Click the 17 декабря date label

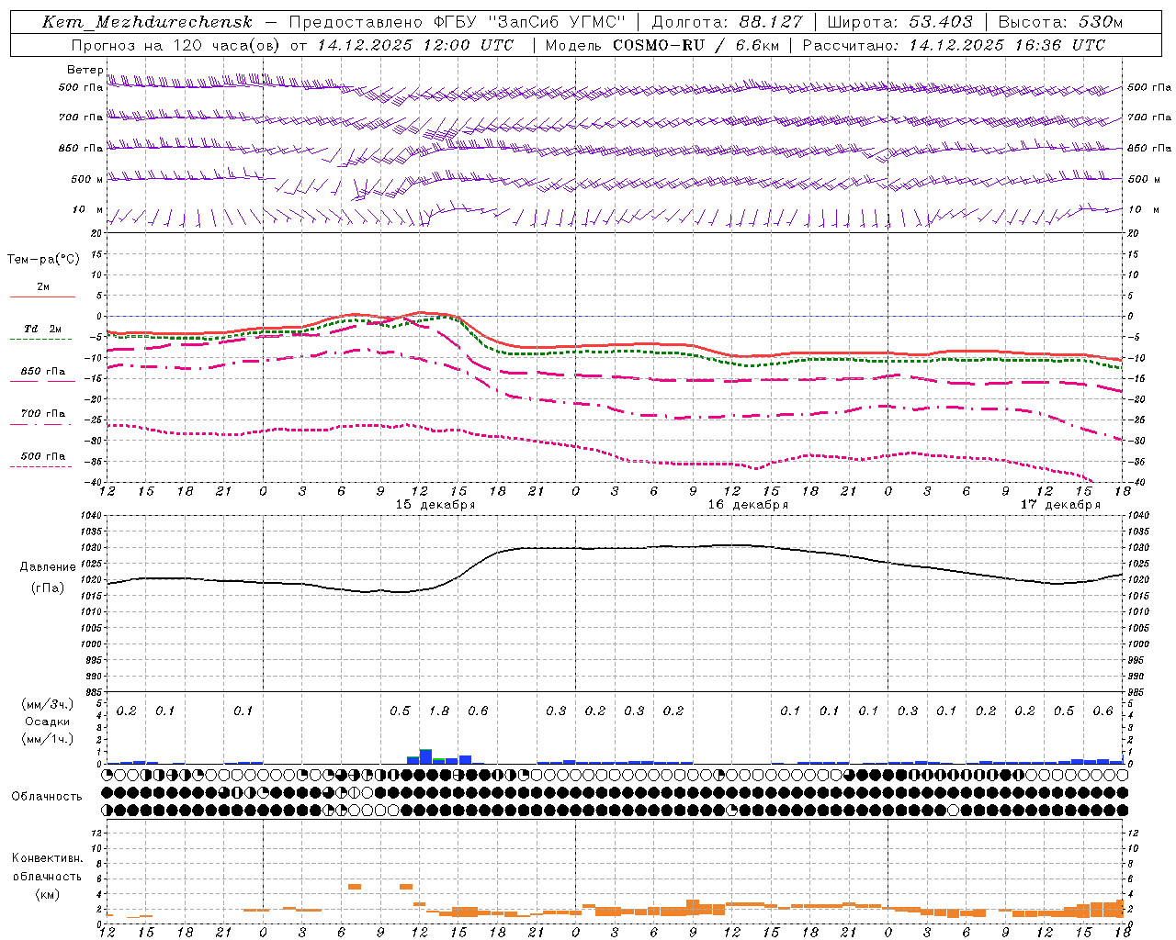pyautogui.click(x=1060, y=505)
